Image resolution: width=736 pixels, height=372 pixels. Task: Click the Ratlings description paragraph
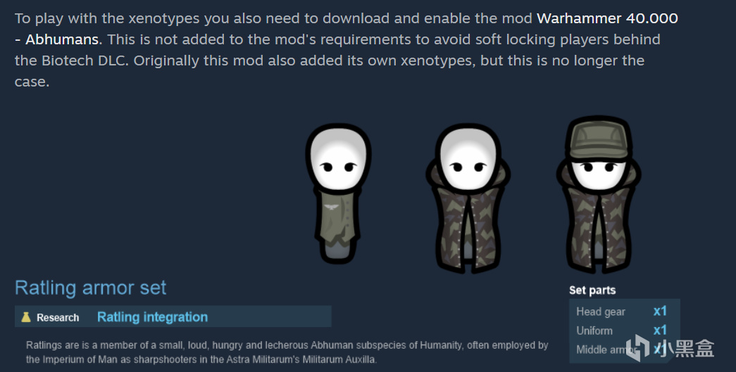click(287, 352)
